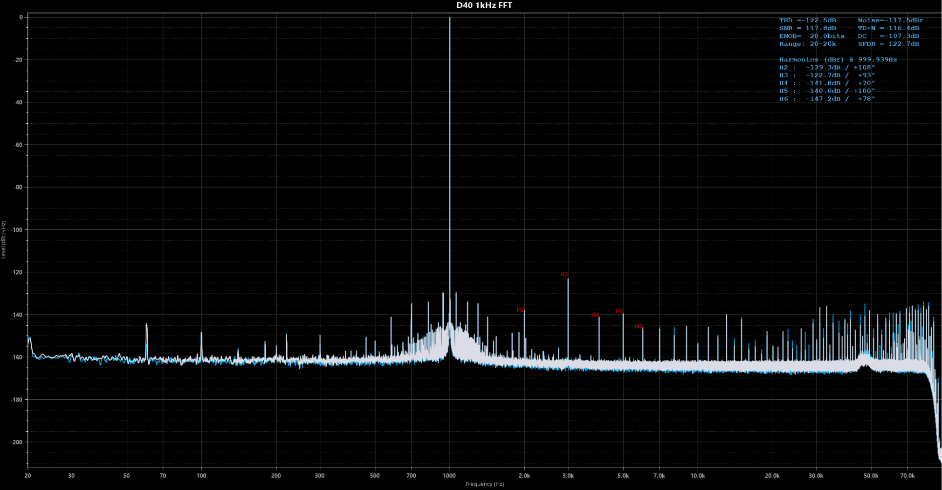
Task: Click the 5.0k frequency axis tick label
Action: point(623,476)
